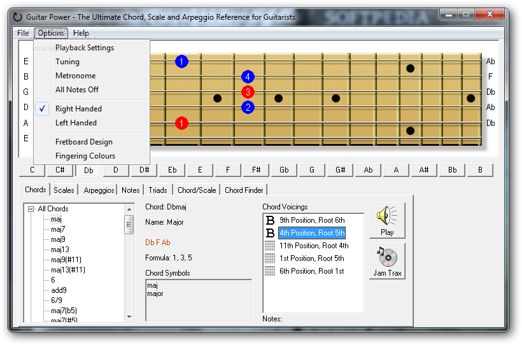The image size is (522, 345).
Task: Select maj7(b5) chord in tree
Action: (64, 311)
